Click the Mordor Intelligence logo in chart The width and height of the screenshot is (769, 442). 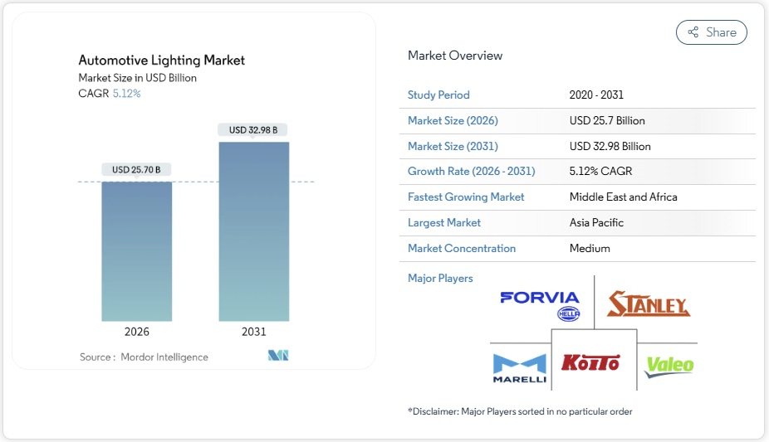277,356
